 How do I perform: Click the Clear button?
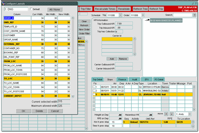(84, 21)
